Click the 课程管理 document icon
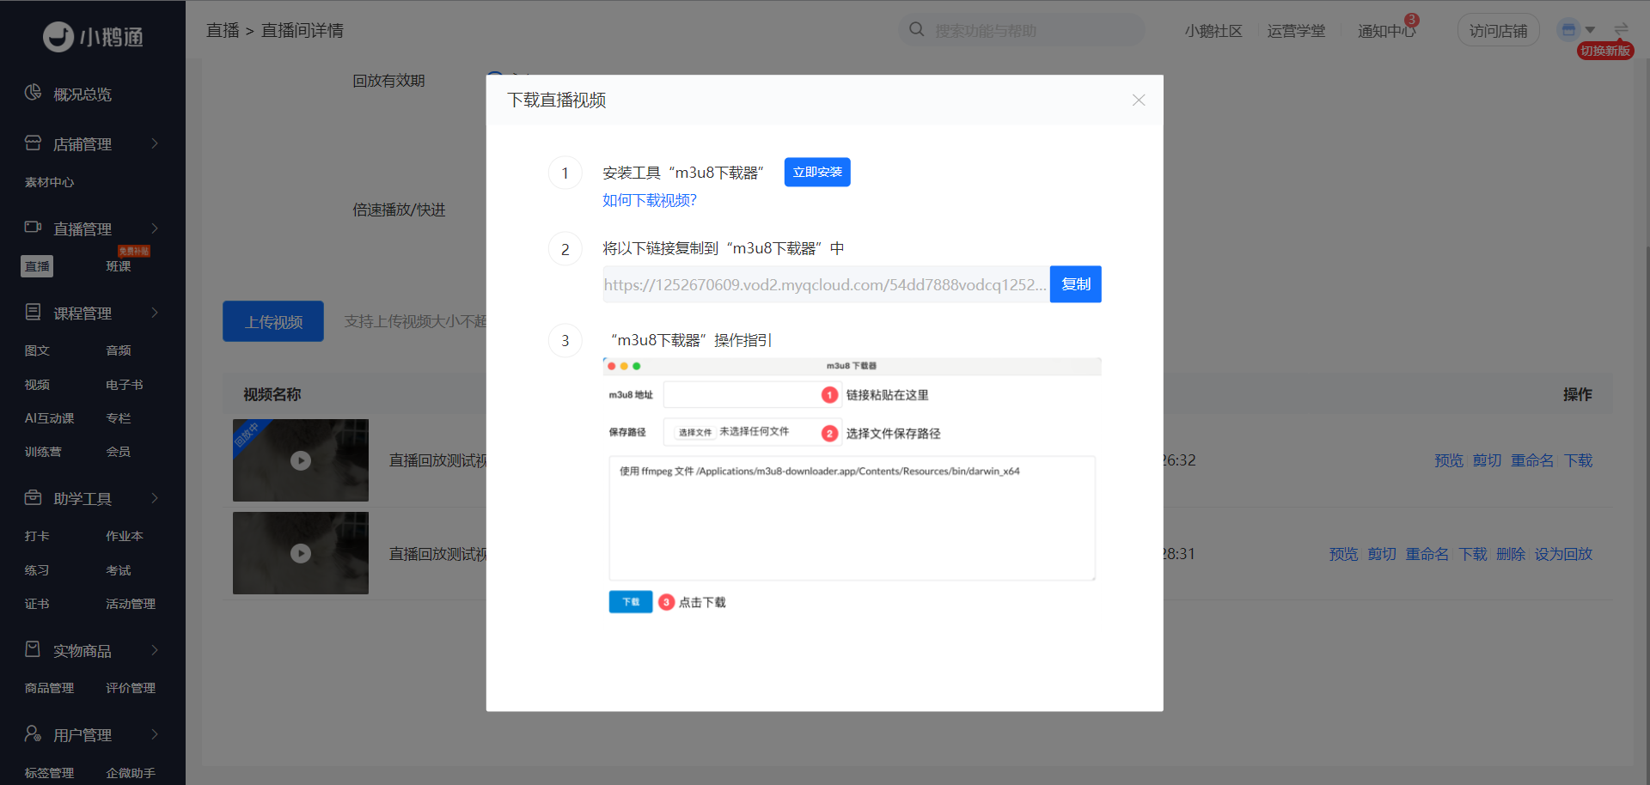The image size is (1650, 785). (x=33, y=312)
